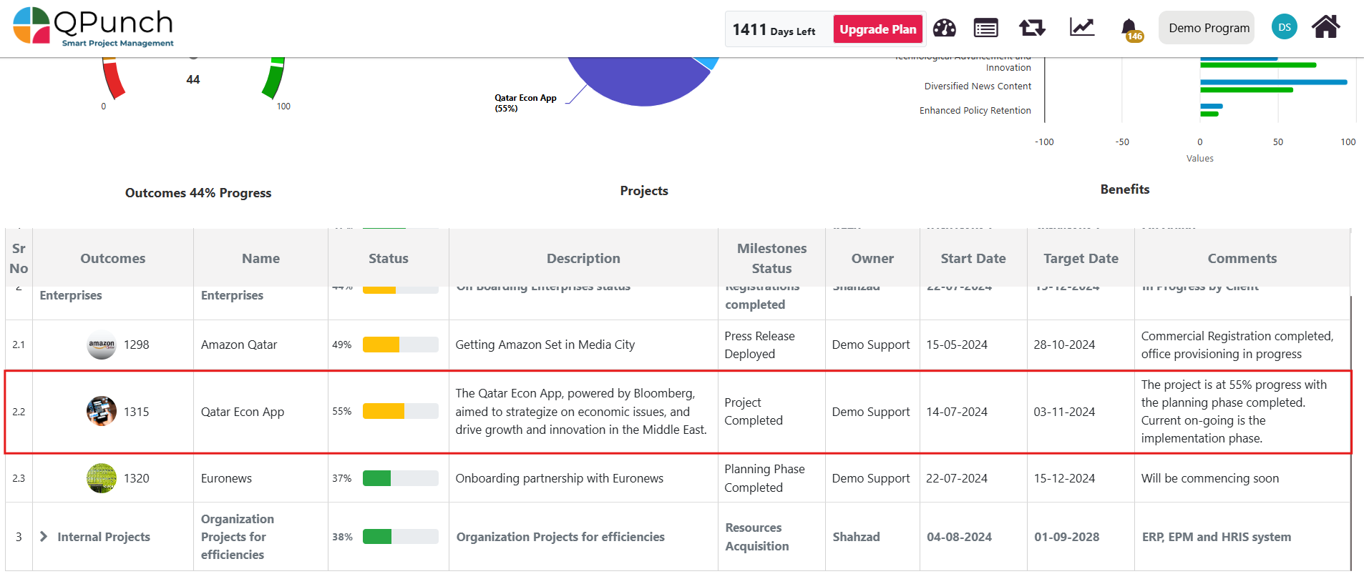
Task: Click the Amazon Qatar 49% progress bar
Action: [400, 345]
